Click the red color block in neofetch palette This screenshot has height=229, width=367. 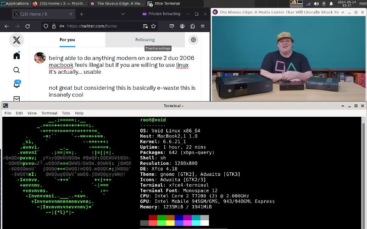click(153, 218)
